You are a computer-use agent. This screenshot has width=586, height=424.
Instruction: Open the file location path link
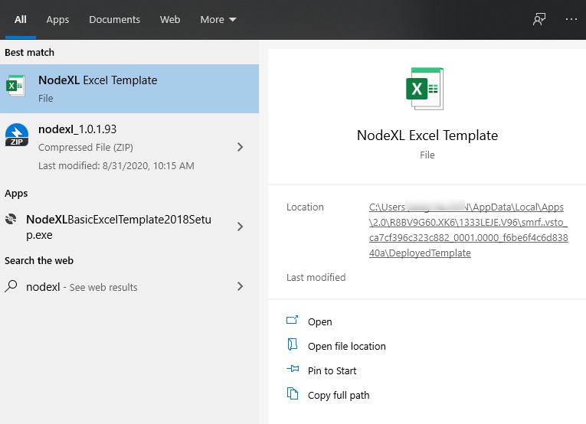tap(468, 230)
